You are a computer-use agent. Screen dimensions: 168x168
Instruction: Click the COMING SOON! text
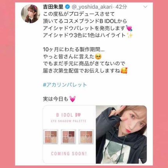click(x=69, y=154)
